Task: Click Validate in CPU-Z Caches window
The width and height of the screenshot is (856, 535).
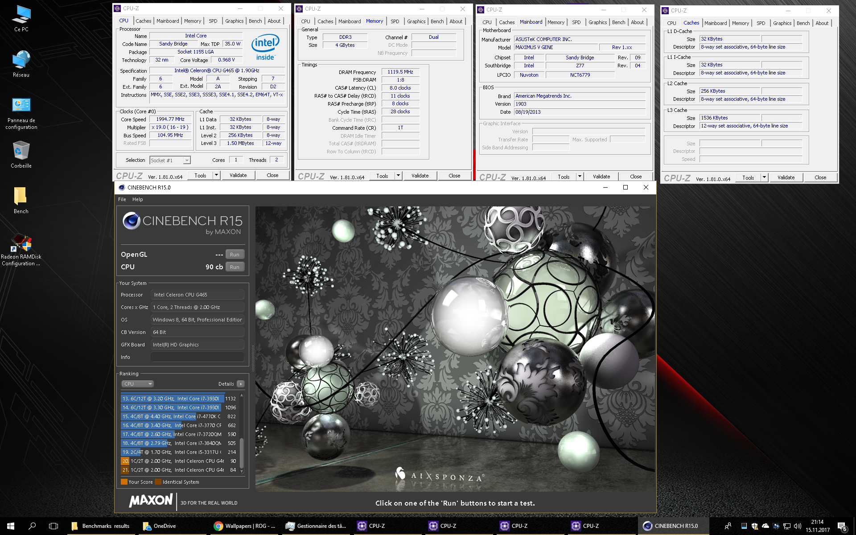Action: (x=786, y=177)
